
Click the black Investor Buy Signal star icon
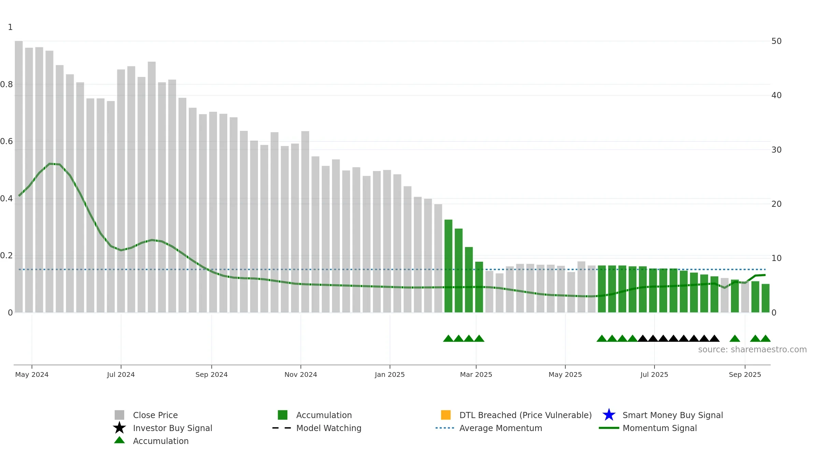tap(119, 428)
